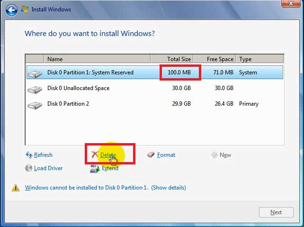304x227 pixels.
Task: Sort by the Total Size column header
Action: pyautogui.click(x=172, y=59)
